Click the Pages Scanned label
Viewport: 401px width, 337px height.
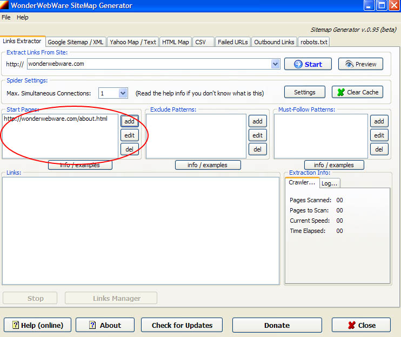(x=310, y=200)
